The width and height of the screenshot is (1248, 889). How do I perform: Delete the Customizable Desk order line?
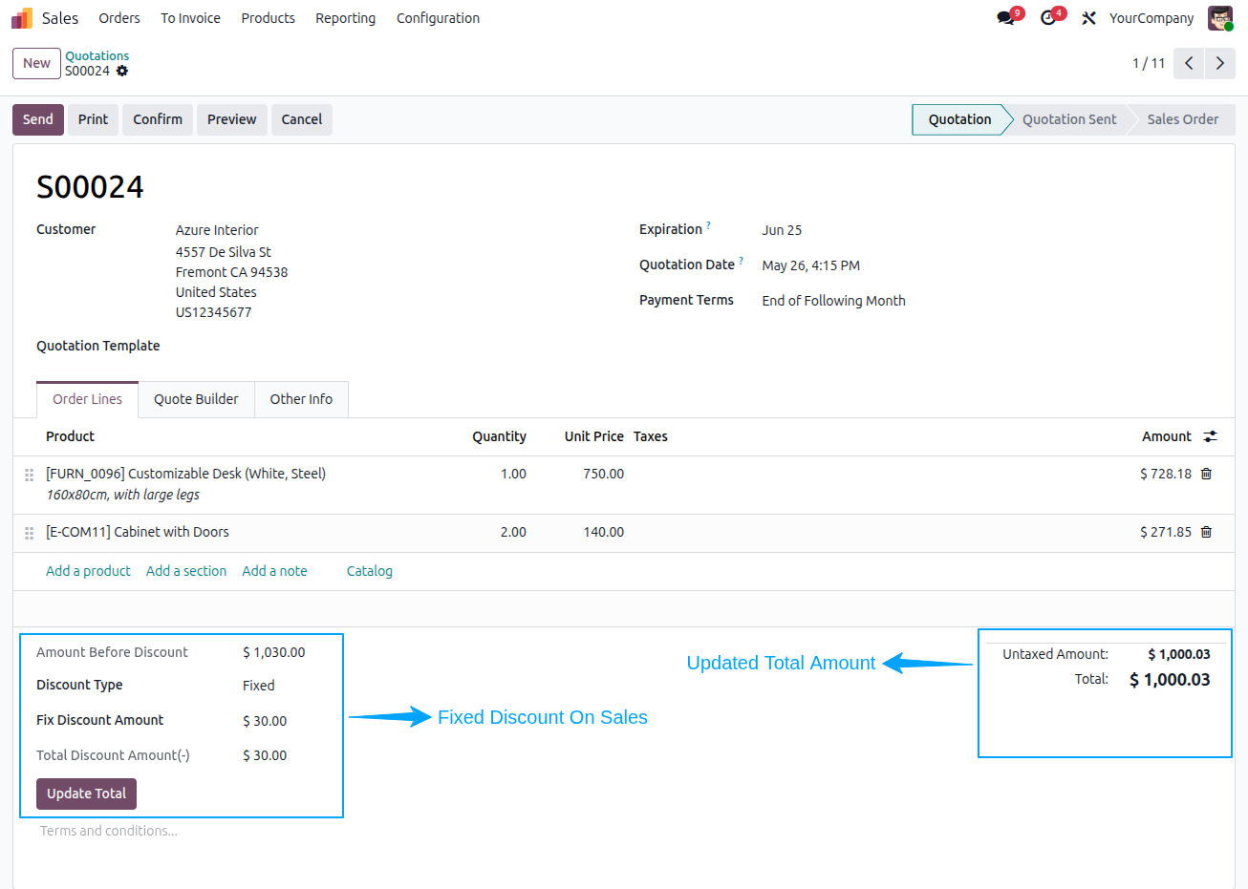(x=1206, y=474)
